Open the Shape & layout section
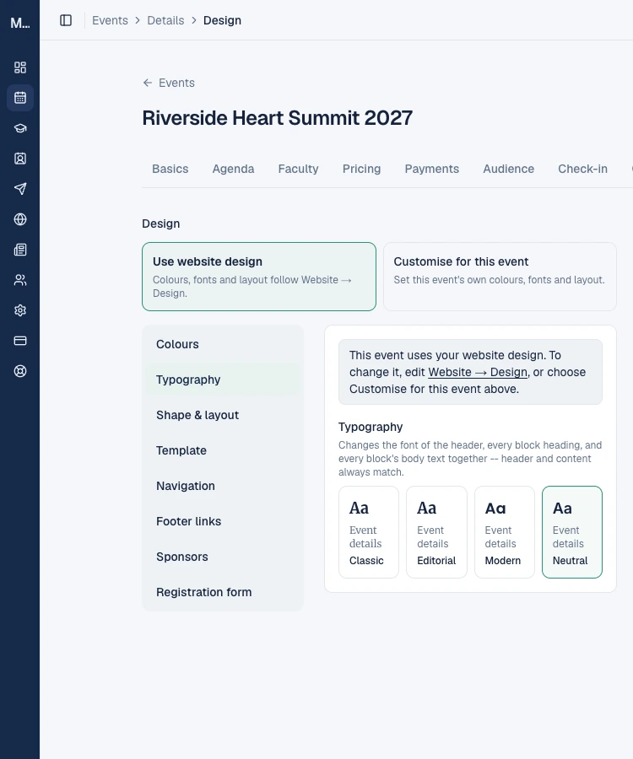 click(x=223, y=415)
